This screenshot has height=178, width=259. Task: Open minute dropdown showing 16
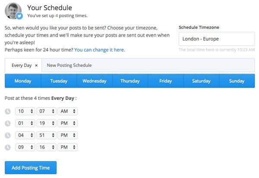(47, 147)
